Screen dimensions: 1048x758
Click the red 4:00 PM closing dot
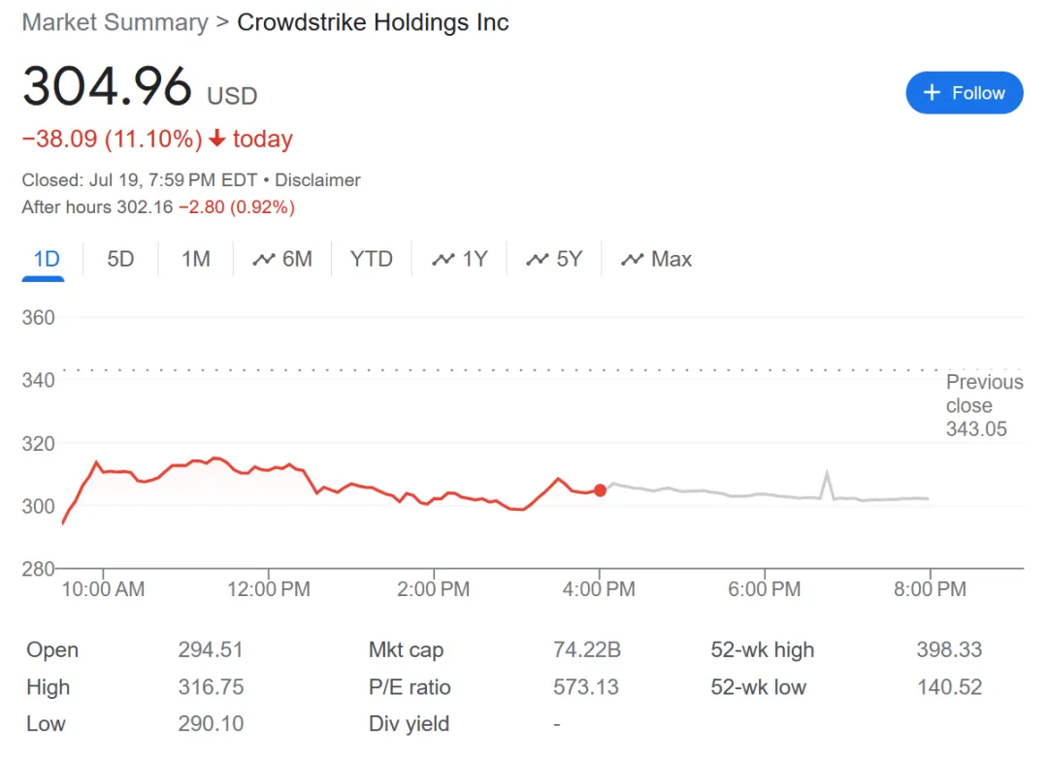(x=600, y=490)
